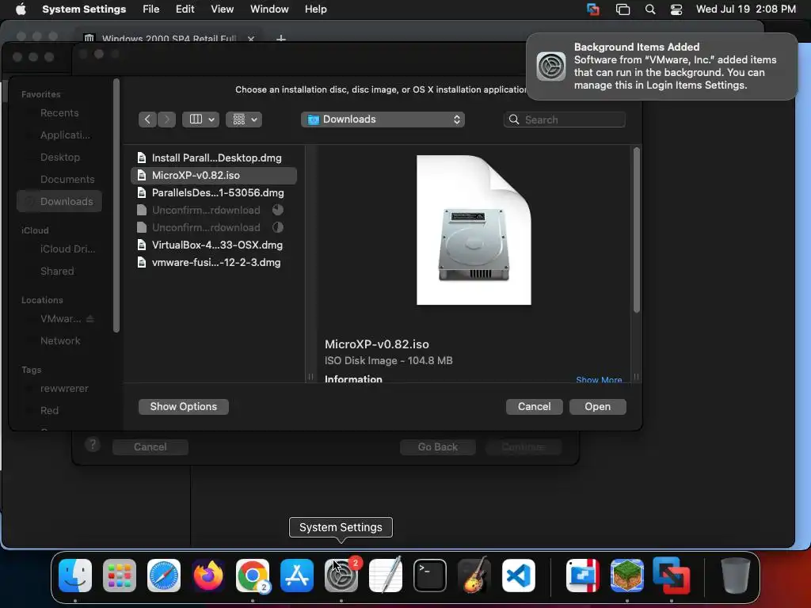
Task: Click the VMware Fusion menu bar status icon
Action: tap(593, 9)
